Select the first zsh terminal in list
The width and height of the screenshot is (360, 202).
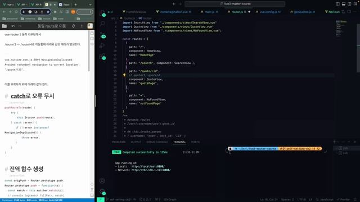346,148
